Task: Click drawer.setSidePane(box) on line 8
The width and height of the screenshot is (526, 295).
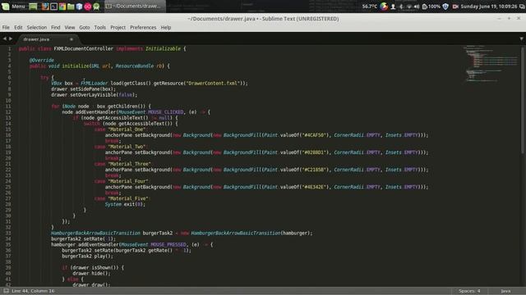Action: click(83, 89)
